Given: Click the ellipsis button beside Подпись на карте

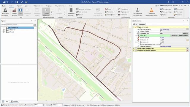Looking at the screenshot, I should pyautogui.click(x=187, y=29).
